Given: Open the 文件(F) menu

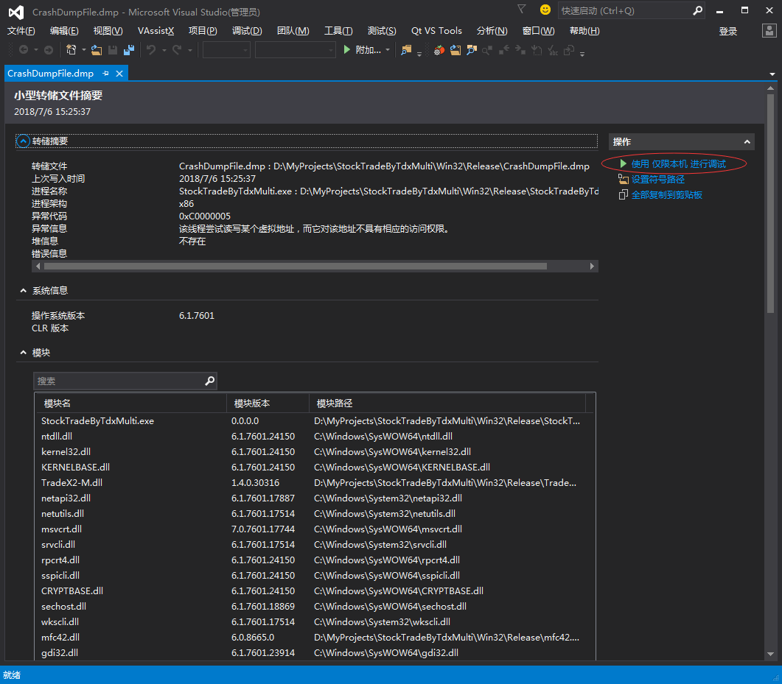Looking at the screenshot, I should pyautogui.click(x=21, y=31).
